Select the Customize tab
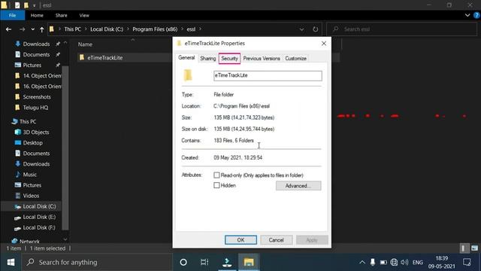481x271 pixels. pyautogui.click(x=295, y=59)
